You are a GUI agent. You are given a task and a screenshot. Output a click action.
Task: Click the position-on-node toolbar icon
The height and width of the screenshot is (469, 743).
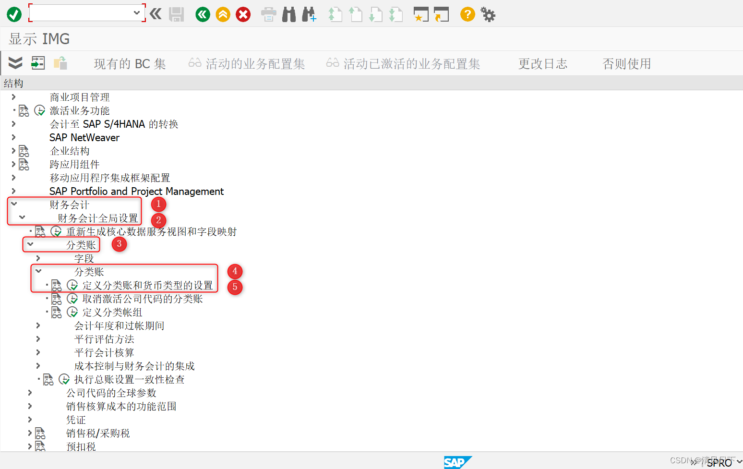[38, 63]
